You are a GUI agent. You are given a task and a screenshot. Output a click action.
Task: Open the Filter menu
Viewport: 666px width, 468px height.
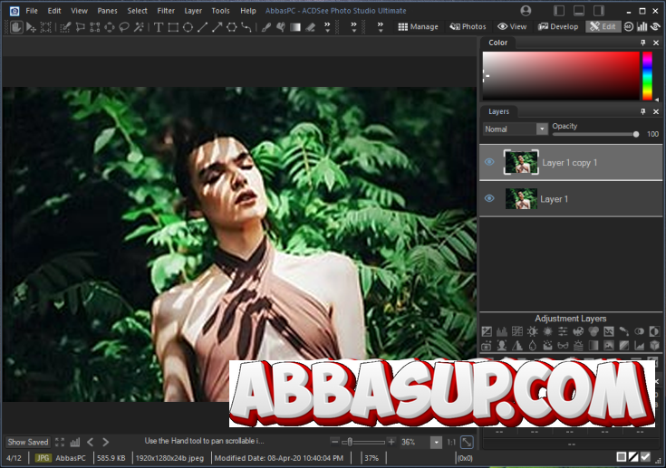coord(166,11)
